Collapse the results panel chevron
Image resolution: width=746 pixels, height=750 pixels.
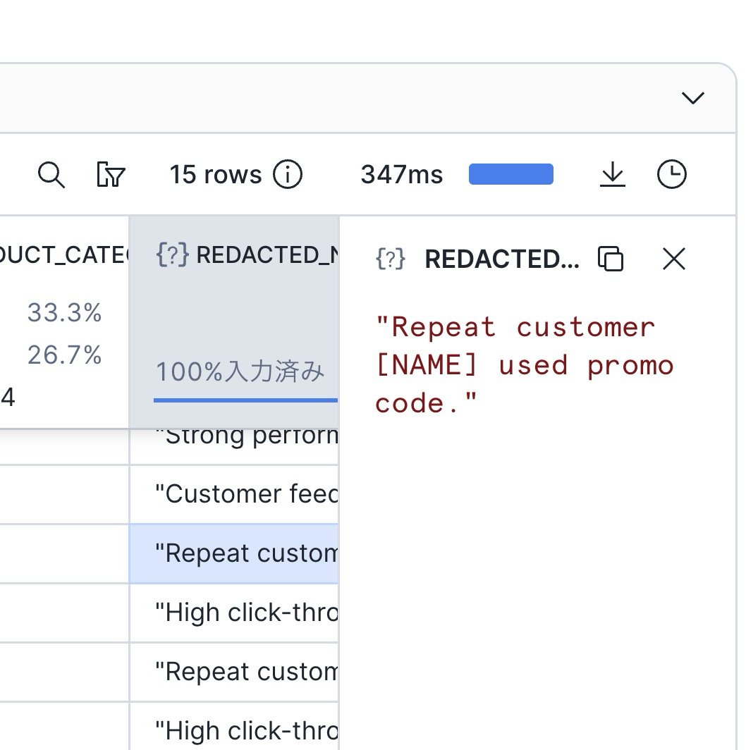pyautogui.click(x=693, y=98)
